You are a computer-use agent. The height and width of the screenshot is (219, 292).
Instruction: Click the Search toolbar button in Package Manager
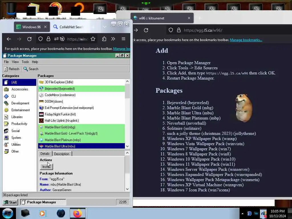point(31,69)
